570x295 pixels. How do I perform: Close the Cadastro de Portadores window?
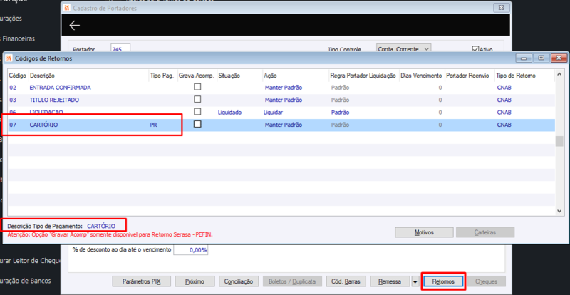coord(502,8)
